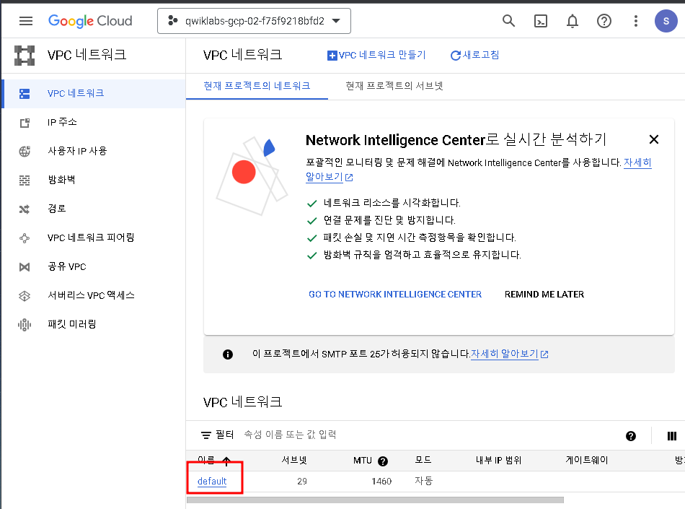Image resolution: width=685 pixels, height=509 pixels.
Task: Open the project selector dropdown
Action: [254, 20]
